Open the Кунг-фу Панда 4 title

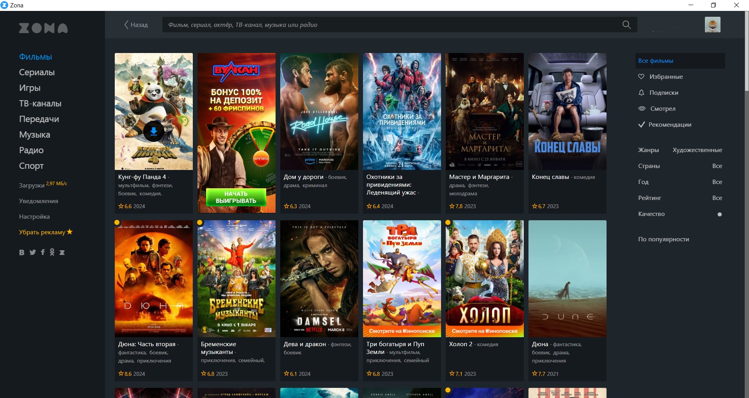pyautogui.click(x=142, y=177)
